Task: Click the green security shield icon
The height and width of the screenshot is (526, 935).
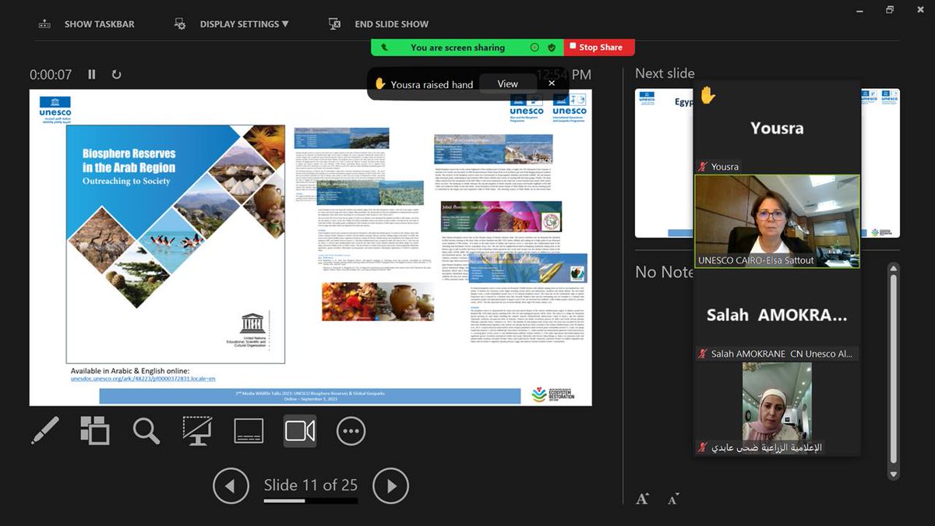Action: 552,48
